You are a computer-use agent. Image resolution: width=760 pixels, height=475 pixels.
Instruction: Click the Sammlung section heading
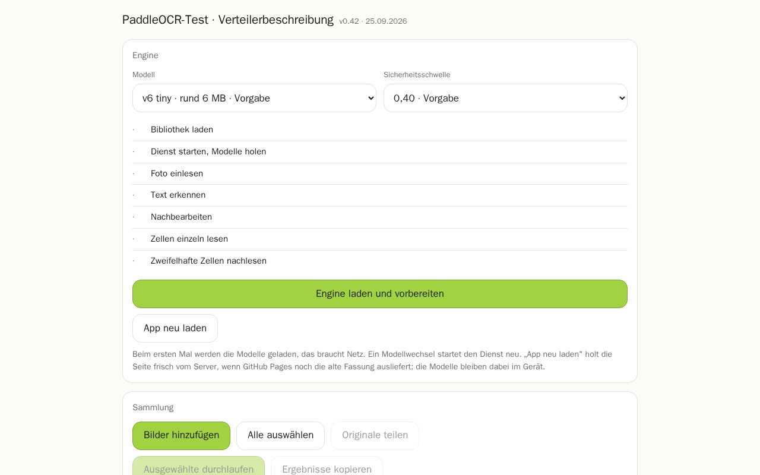click(153, 407)
